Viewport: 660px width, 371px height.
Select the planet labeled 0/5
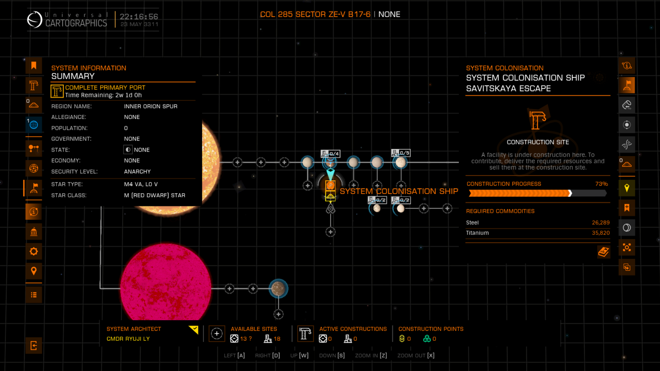pyautogui.click(x=400, y=162)
